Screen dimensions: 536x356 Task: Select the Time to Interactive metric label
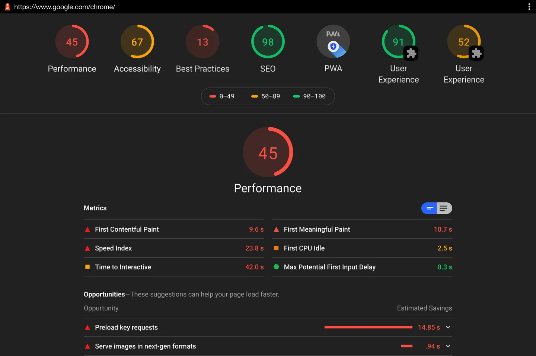[x=123, y=267]
